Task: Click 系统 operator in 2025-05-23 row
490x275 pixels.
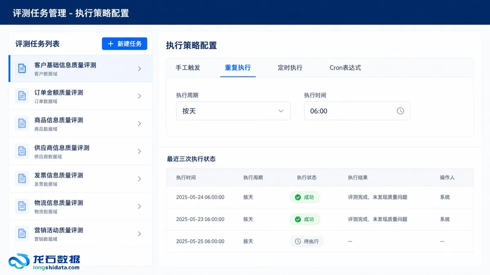Action: click(x=445, y=219)
